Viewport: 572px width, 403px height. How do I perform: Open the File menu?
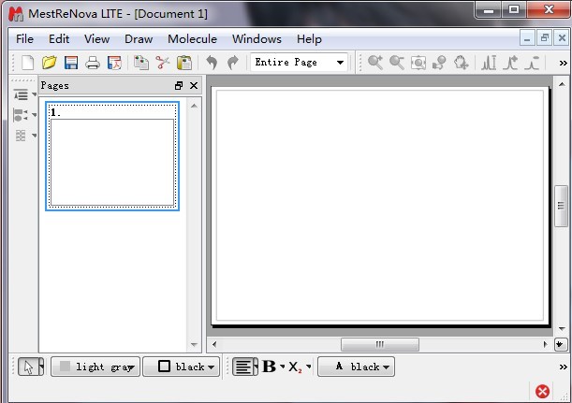(x=24, y=39)
